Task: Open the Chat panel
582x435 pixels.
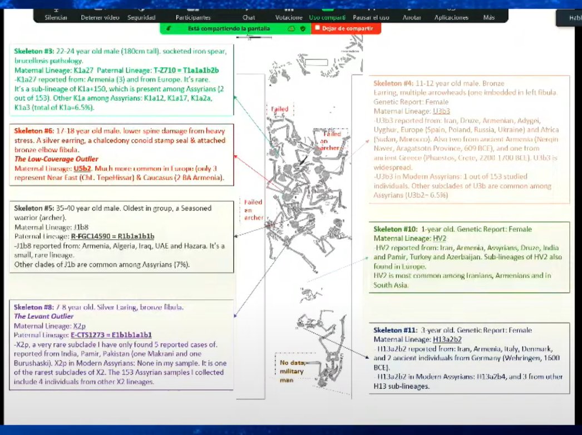Action: tap(249, 15)
